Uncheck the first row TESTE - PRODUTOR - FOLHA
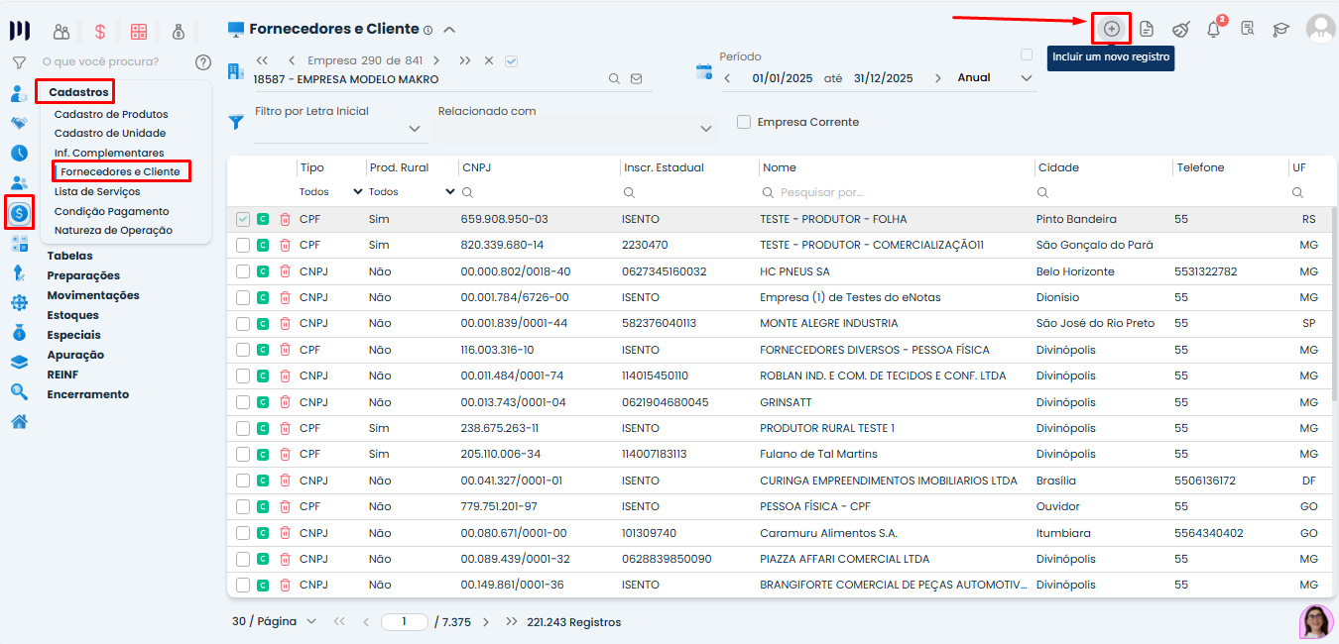Screen dimensions: 1339x644 (x=243, y=219)
